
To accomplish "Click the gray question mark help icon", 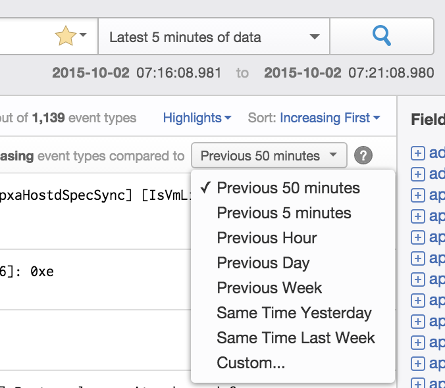I will (363, 156).
